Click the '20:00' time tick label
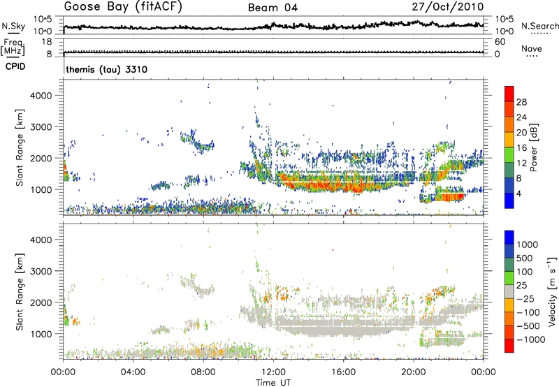 (413, 372)
